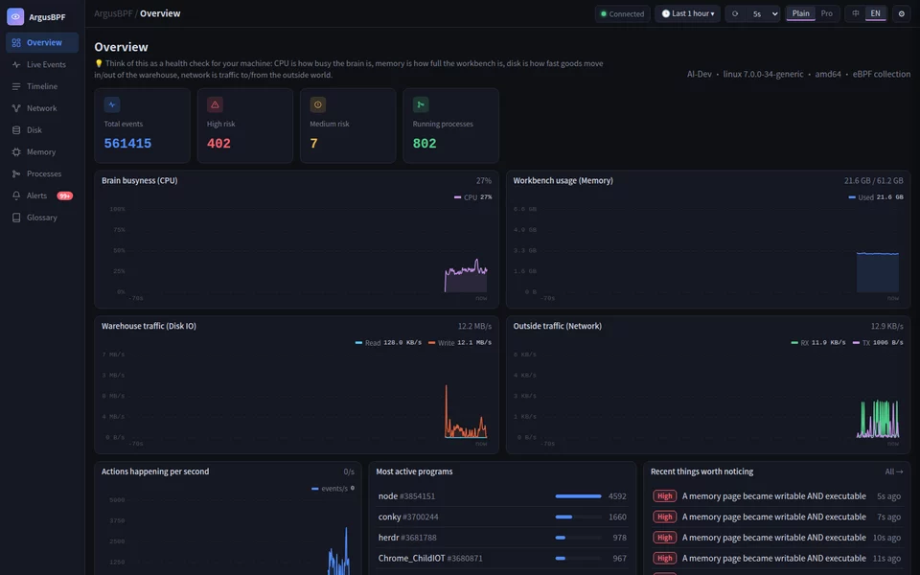Open the Last 1 hour time range dropdown
This screenshot has height=575, width=920.
click(x=688, y=13)
